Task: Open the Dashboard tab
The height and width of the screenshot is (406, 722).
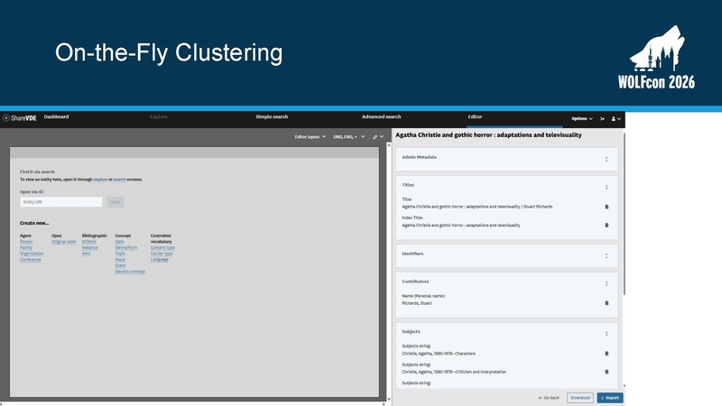Action: (56, 117)
